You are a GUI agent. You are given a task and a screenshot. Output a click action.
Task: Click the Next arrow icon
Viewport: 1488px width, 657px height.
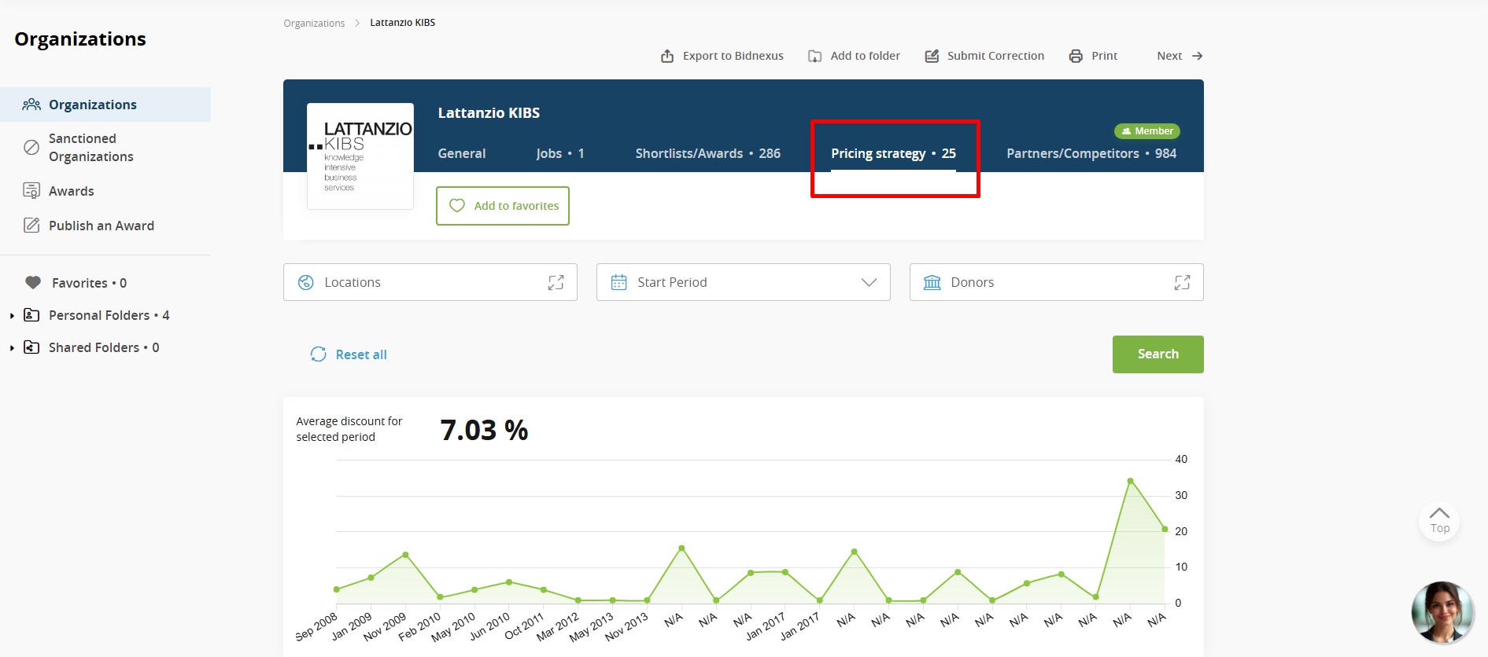(1197, 56)
